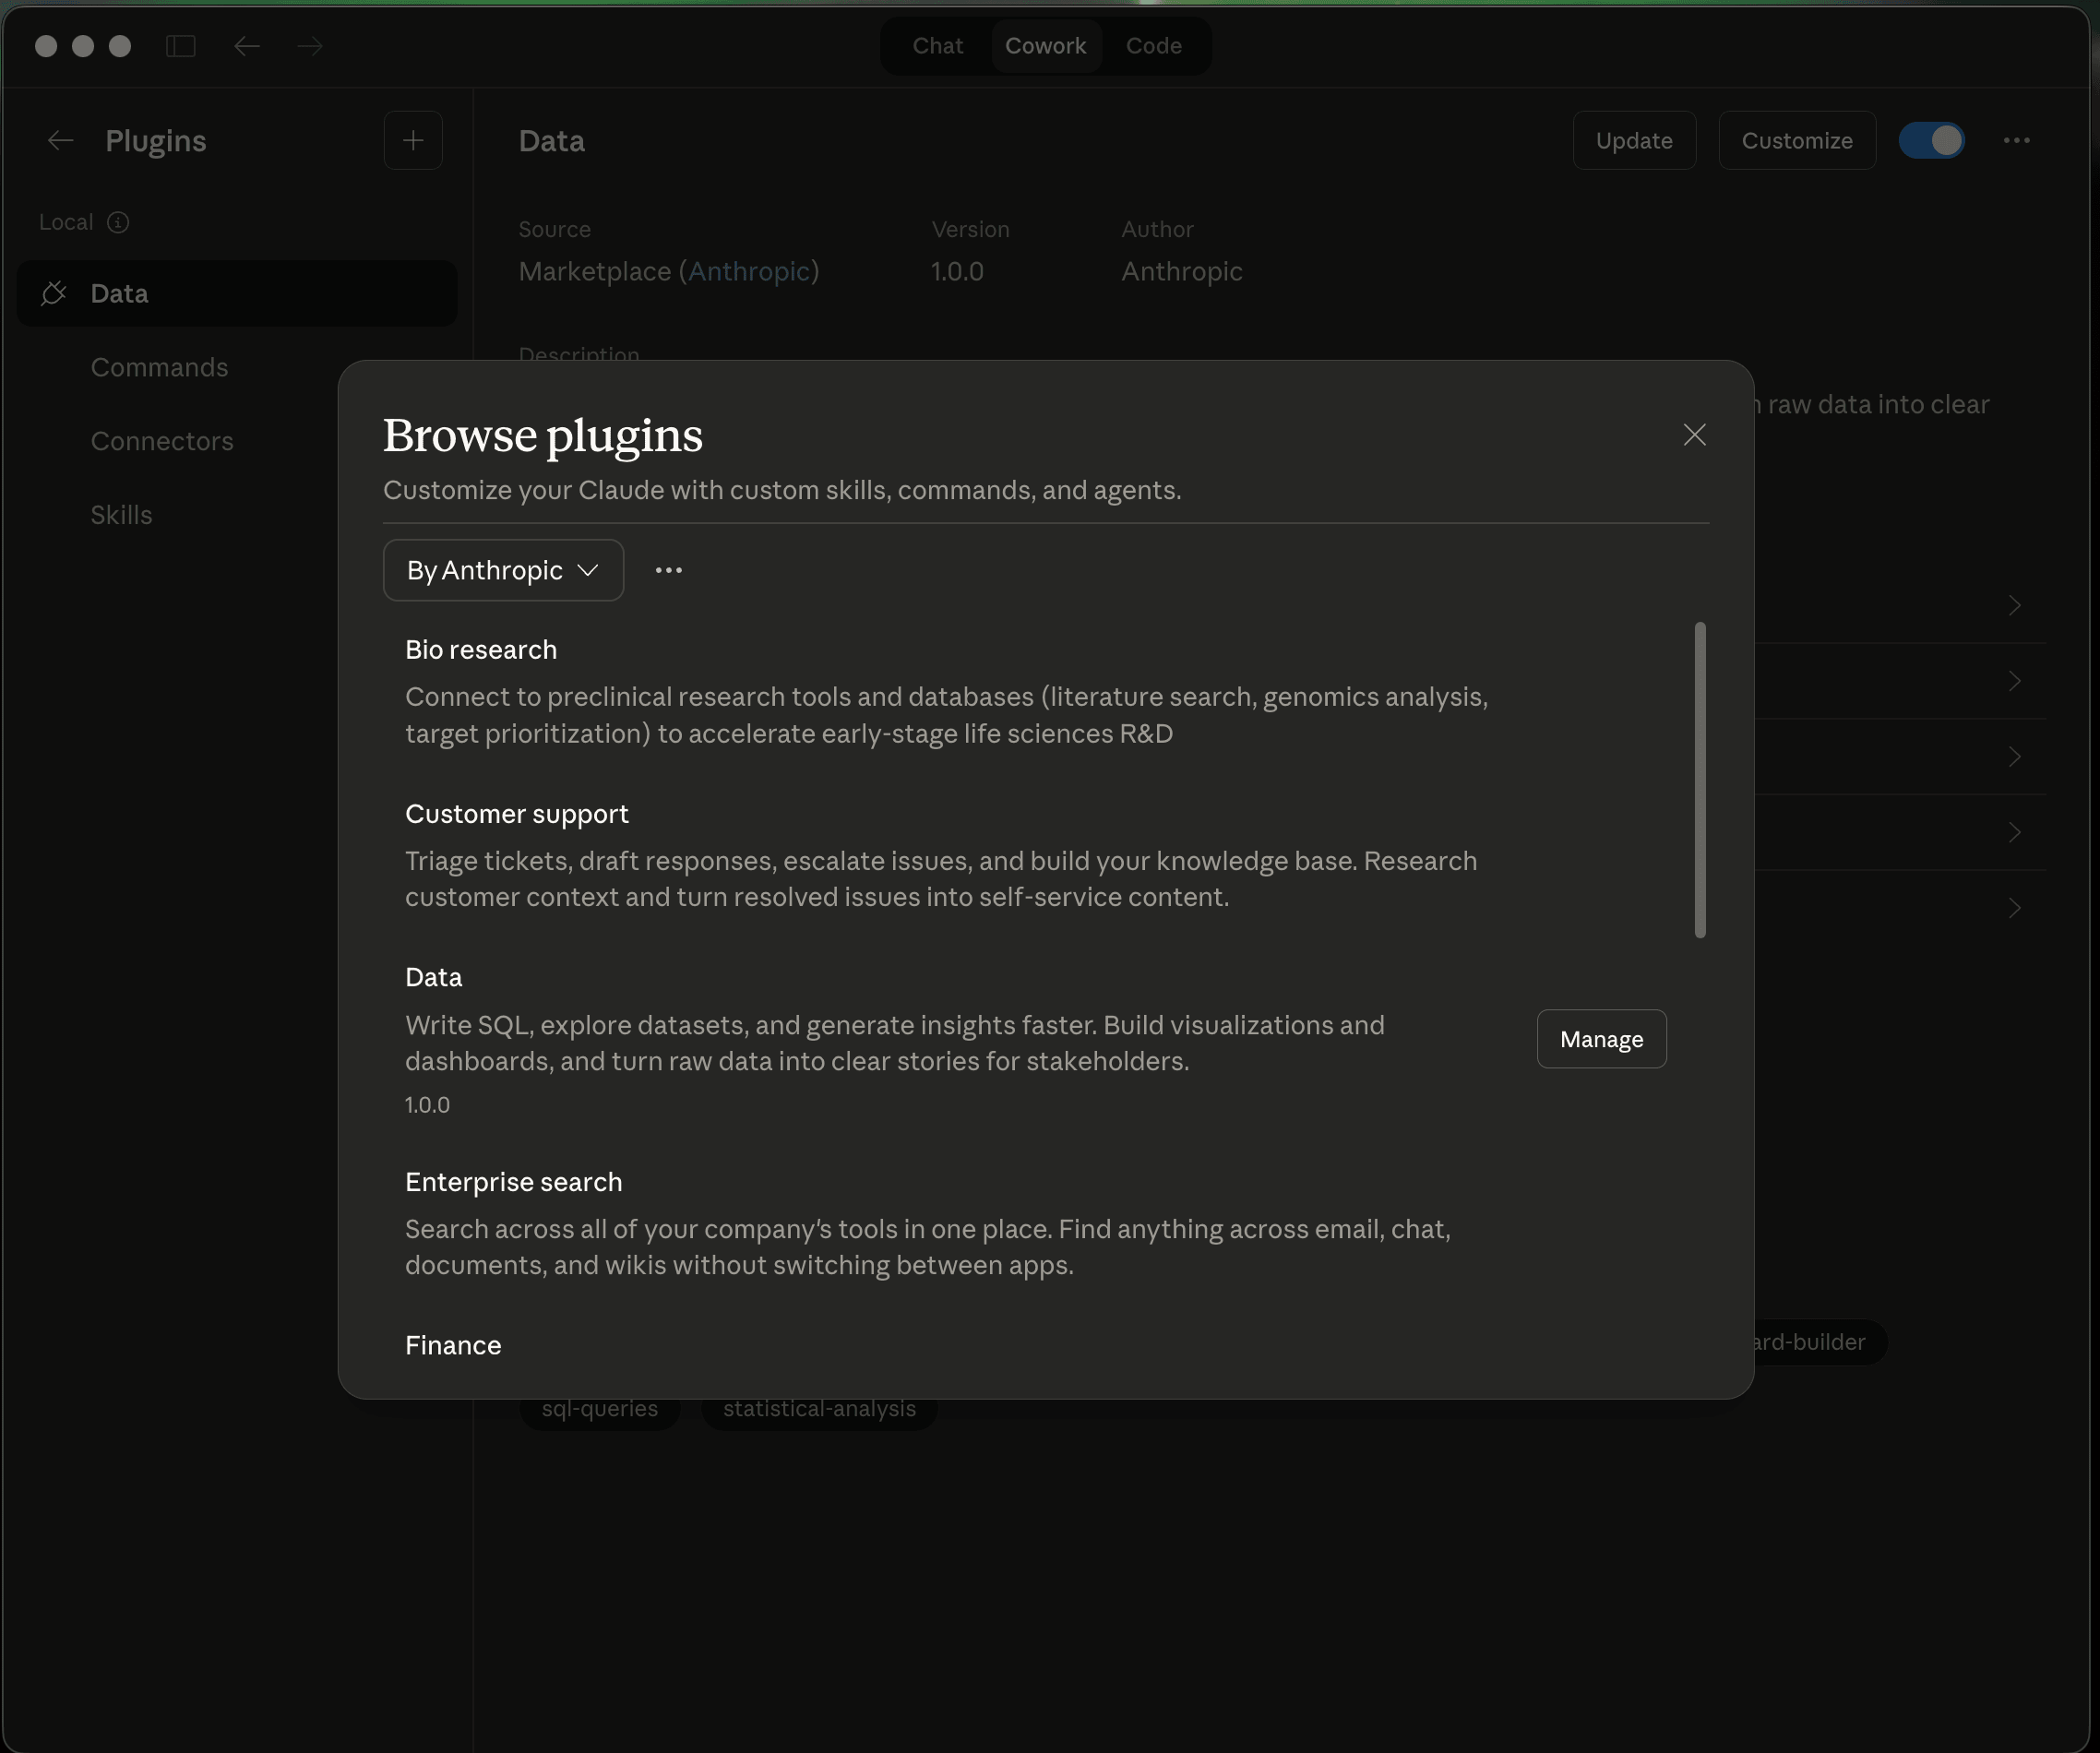Expand the bottom chevron row behind the dialog
The width and height of the screenshot is (2100, 1753).
point(2015,908)
